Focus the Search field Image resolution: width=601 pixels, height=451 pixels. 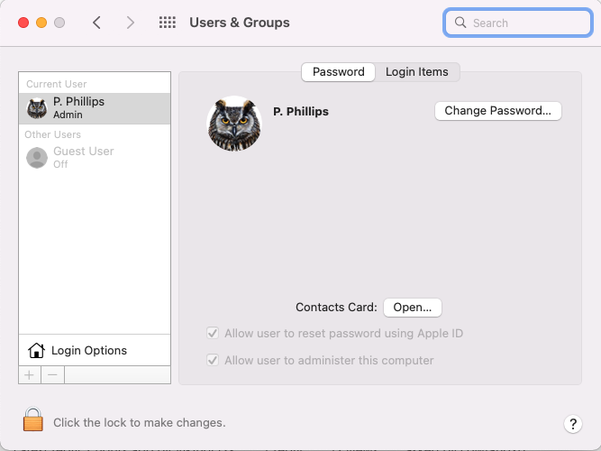click(518, 23)
